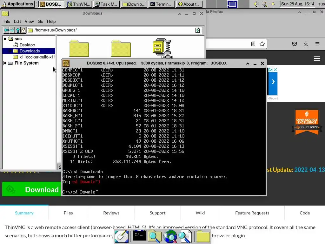Open the Firefox hamburger menu
This screenshot has height=244, width=325.
(x=317, y=44)
